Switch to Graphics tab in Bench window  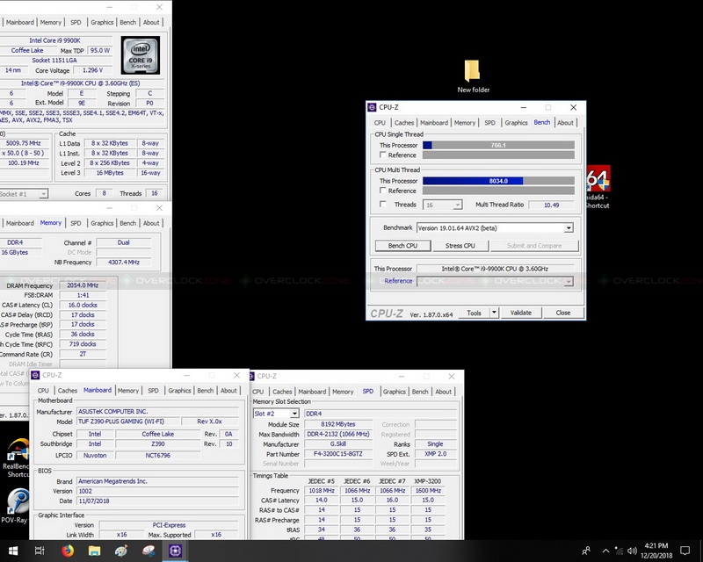[516, 123]
